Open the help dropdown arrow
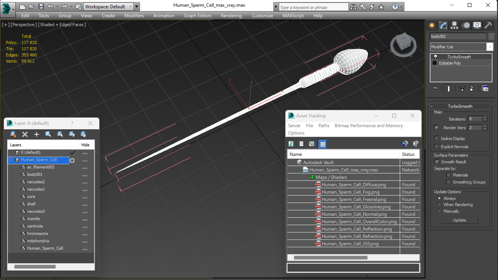The height and width of the screenshot is (280, 498). coord(401,7)
